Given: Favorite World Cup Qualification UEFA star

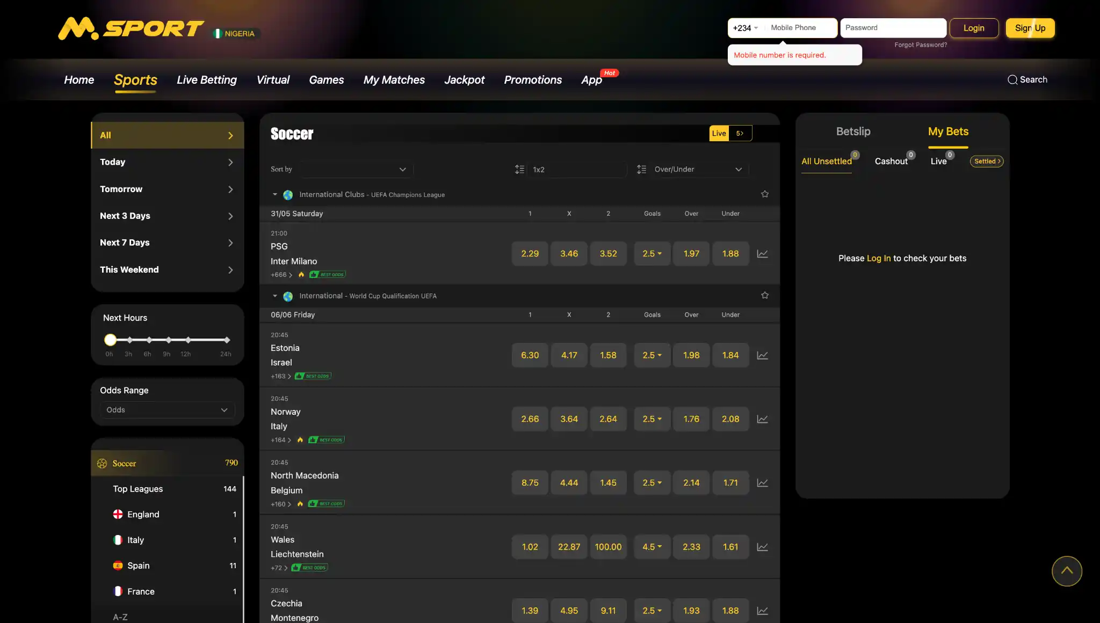Looking at the screenshot, I should coord(765,296).
